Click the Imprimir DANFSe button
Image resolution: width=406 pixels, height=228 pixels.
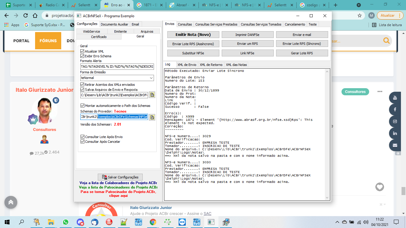(x=248, y=35)
